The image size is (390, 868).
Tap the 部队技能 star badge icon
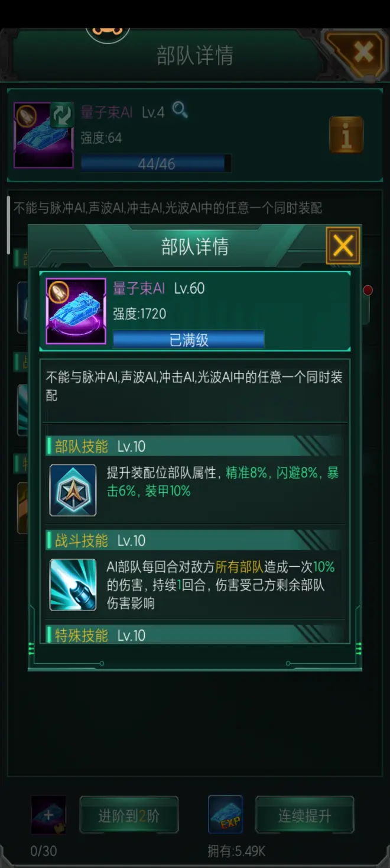73,491
